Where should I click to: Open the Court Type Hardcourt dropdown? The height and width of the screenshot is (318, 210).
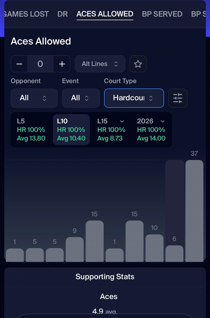coord(134,98)
